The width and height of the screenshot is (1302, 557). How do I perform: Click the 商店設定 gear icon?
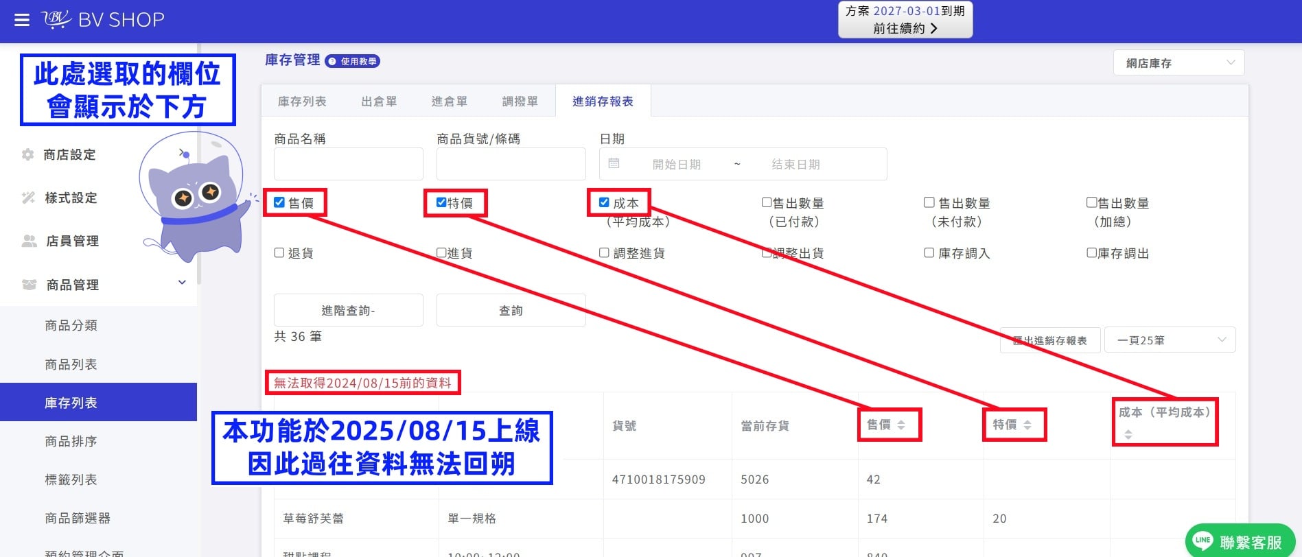click(27, 154)
